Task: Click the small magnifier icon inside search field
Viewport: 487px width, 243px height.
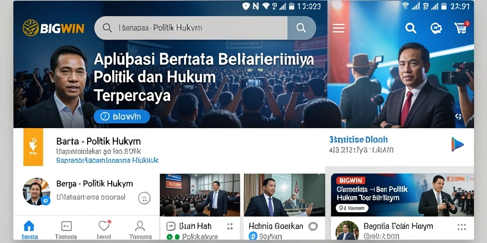Action: (x=107, y=28)
